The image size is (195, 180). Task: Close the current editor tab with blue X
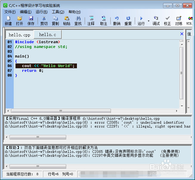[182, 34]
